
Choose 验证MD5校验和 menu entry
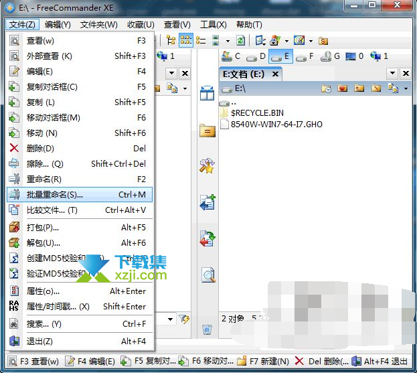click(x=80, y=274)
